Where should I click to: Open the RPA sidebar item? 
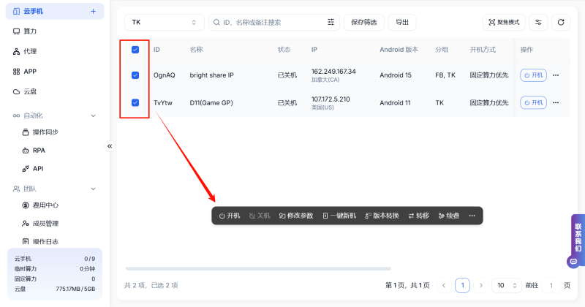(x=34, y=151)
